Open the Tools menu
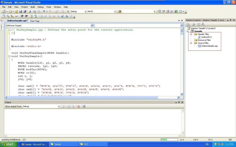 point(48,7)
